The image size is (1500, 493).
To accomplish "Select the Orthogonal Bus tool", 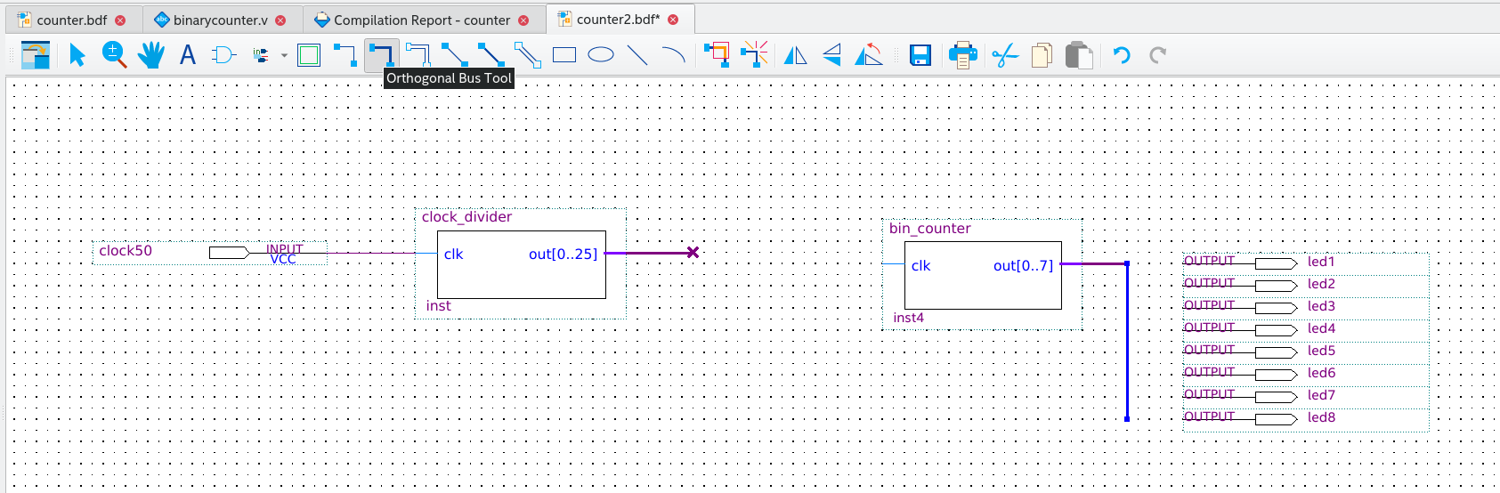I will [381, 55].
